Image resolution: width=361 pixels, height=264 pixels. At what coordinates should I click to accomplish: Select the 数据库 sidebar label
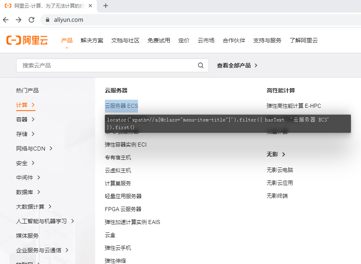tap(25, 192)
